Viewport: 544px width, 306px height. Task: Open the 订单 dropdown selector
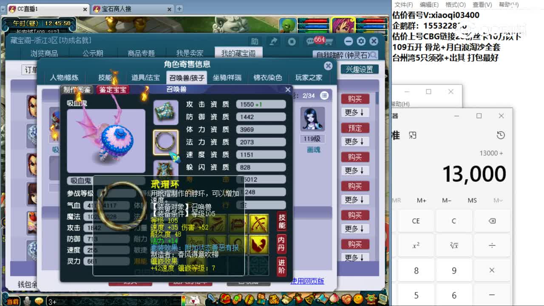(31, 70)
